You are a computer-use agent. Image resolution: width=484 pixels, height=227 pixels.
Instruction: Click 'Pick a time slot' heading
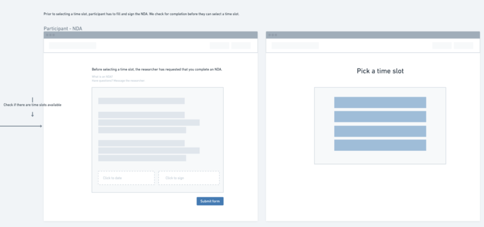[380, 71]
